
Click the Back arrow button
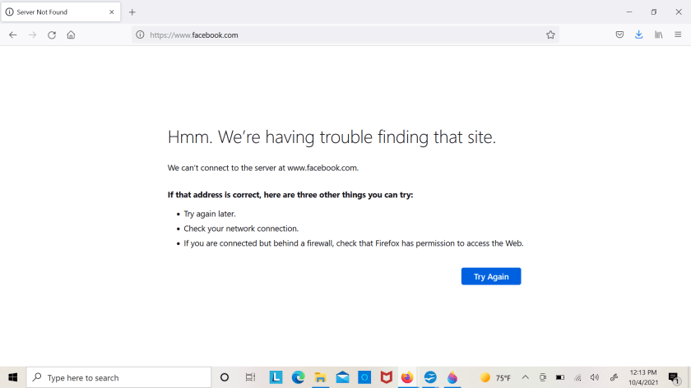click(x=12, y=35)
